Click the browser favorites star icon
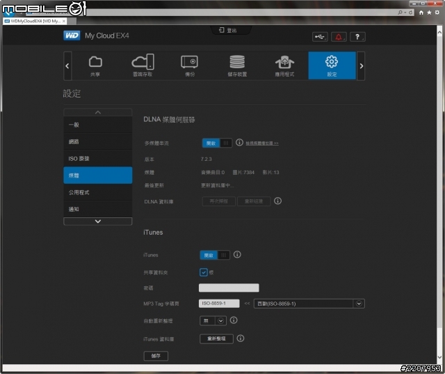 429,13
